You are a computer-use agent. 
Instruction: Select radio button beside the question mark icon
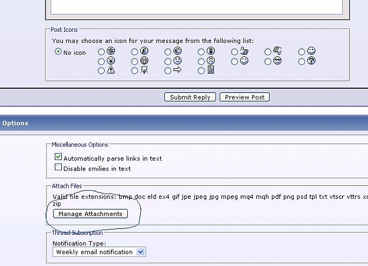[301, 61]
